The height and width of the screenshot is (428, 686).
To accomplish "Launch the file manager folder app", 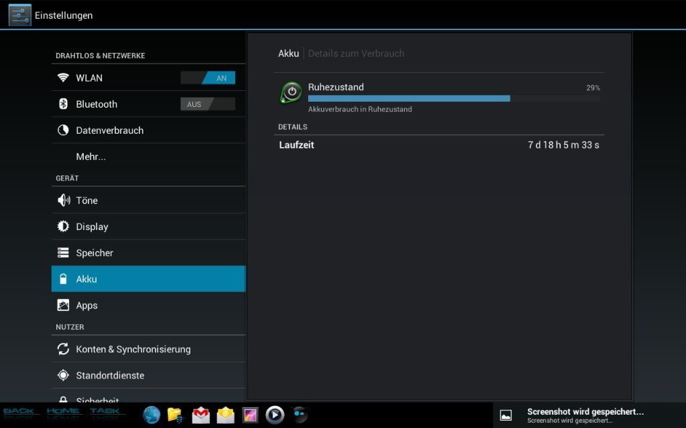I will coord(176,415).
